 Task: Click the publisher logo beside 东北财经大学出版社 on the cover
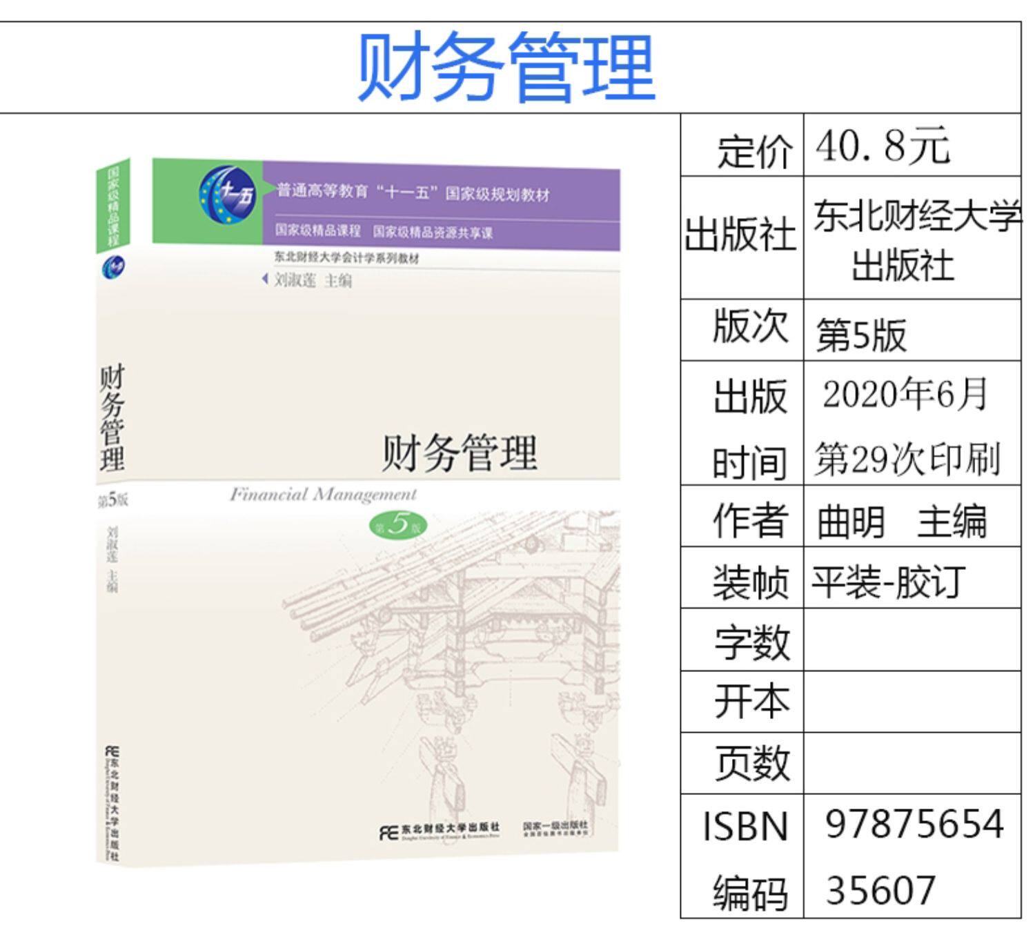[x=388, y=832]
